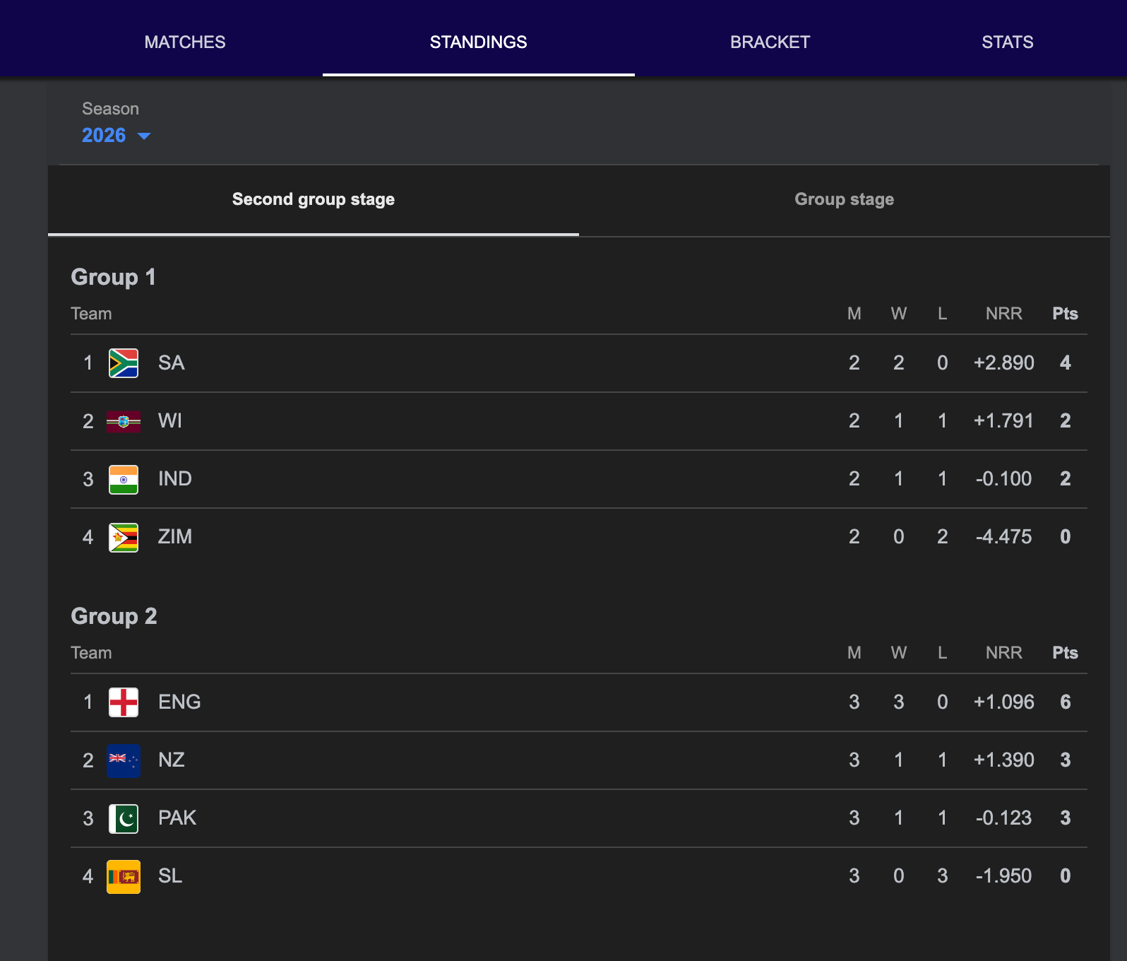Click the dropdown arrow next to 2026

(x=144, y=136)
